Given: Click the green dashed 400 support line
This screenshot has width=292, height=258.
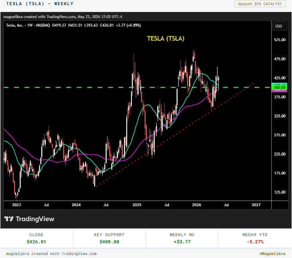Looking at the screenshot, I should 137,87.
